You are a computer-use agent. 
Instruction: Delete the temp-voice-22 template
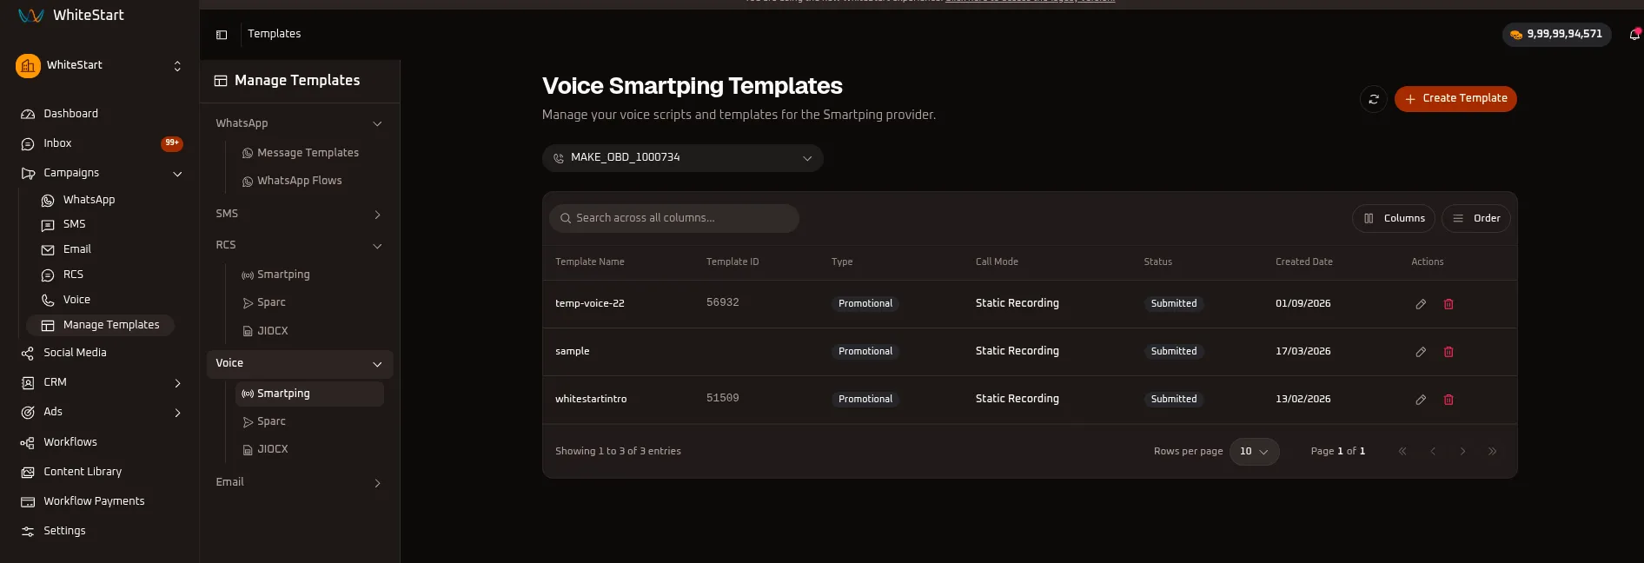pos(1448,304)
